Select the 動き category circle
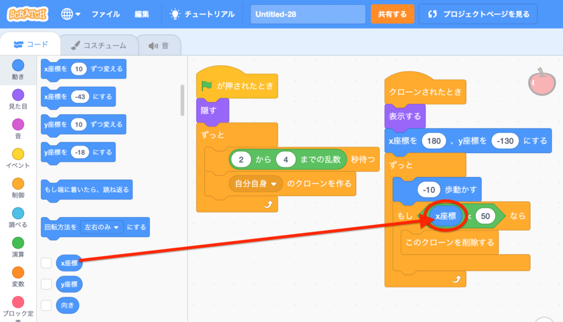Screen dimensions: 563x322 click(x=18, y=65)
